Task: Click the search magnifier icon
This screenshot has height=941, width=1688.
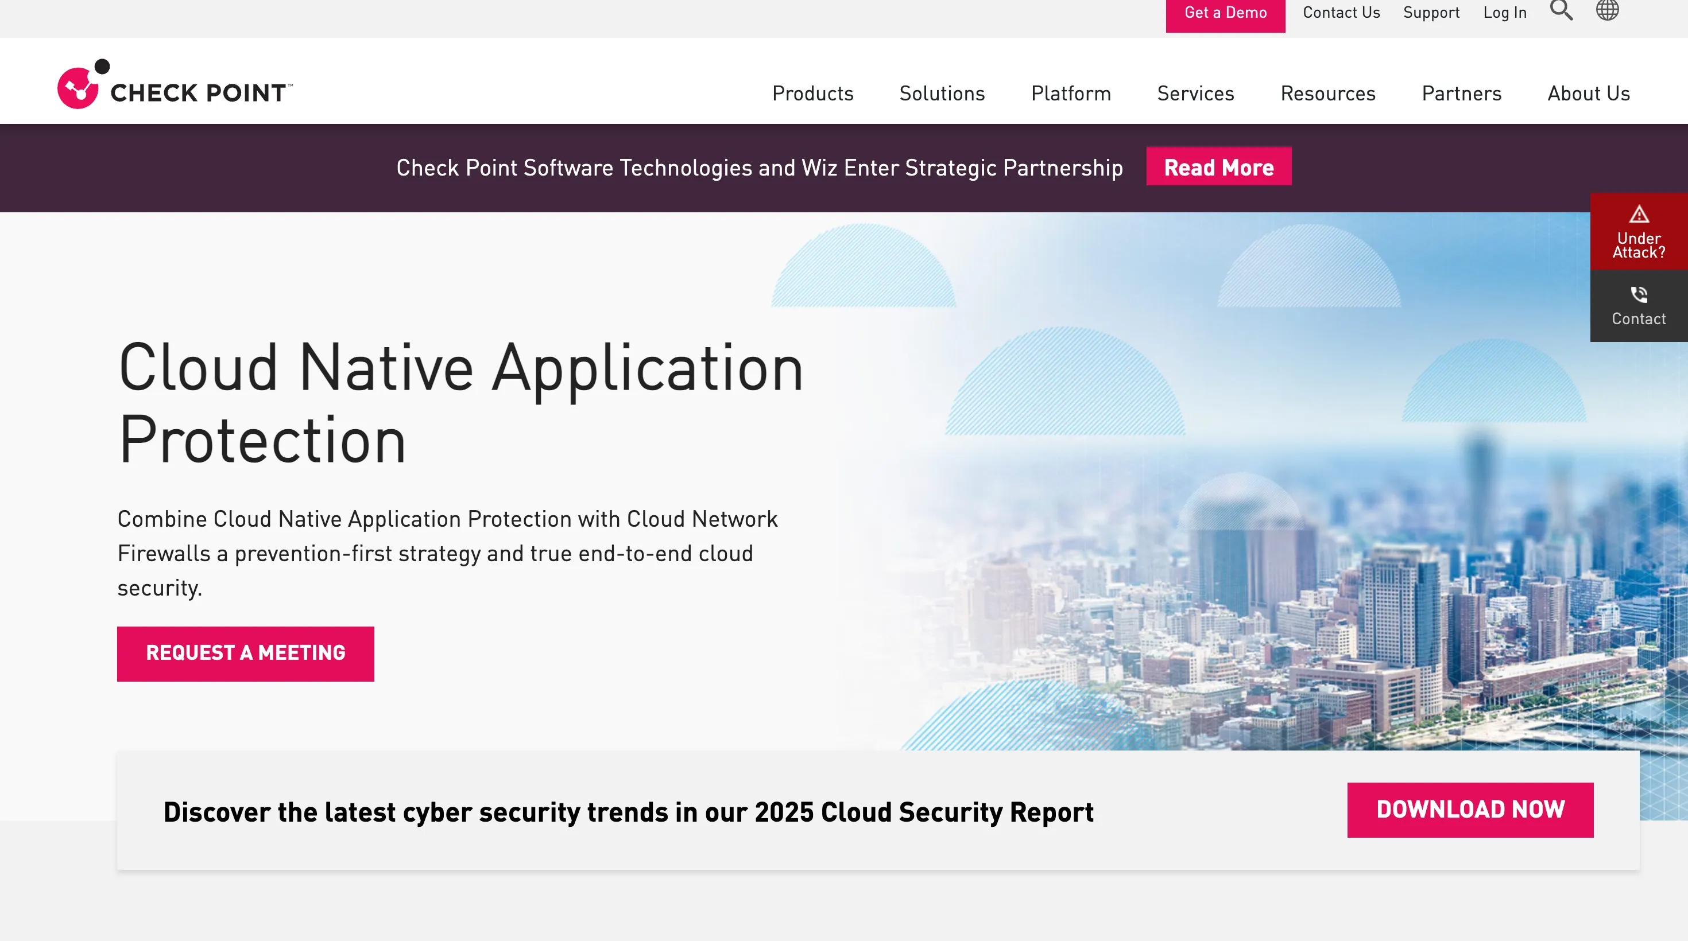Action: tap(1561, 10)
